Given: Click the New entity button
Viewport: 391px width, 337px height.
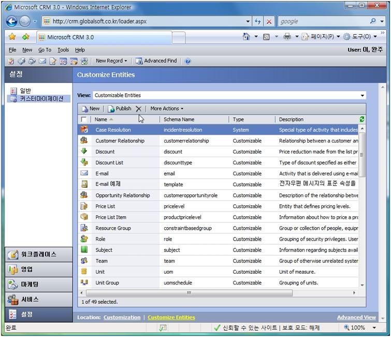Looking at the screenshot, I should coord(91,108).
